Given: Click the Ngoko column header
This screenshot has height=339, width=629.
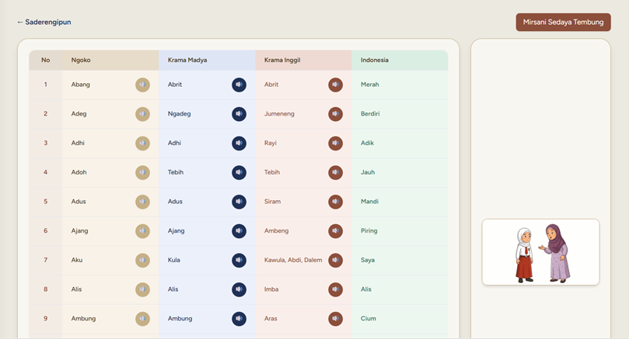Looking at the screenshot, I should point(81,60).
